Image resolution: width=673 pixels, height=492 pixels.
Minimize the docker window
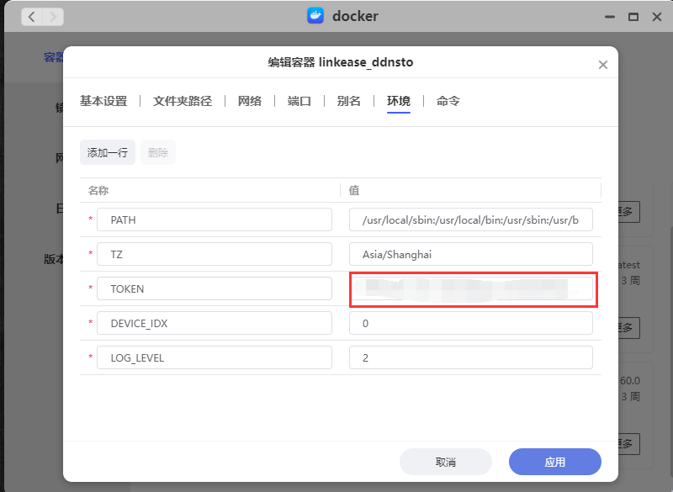610,17
